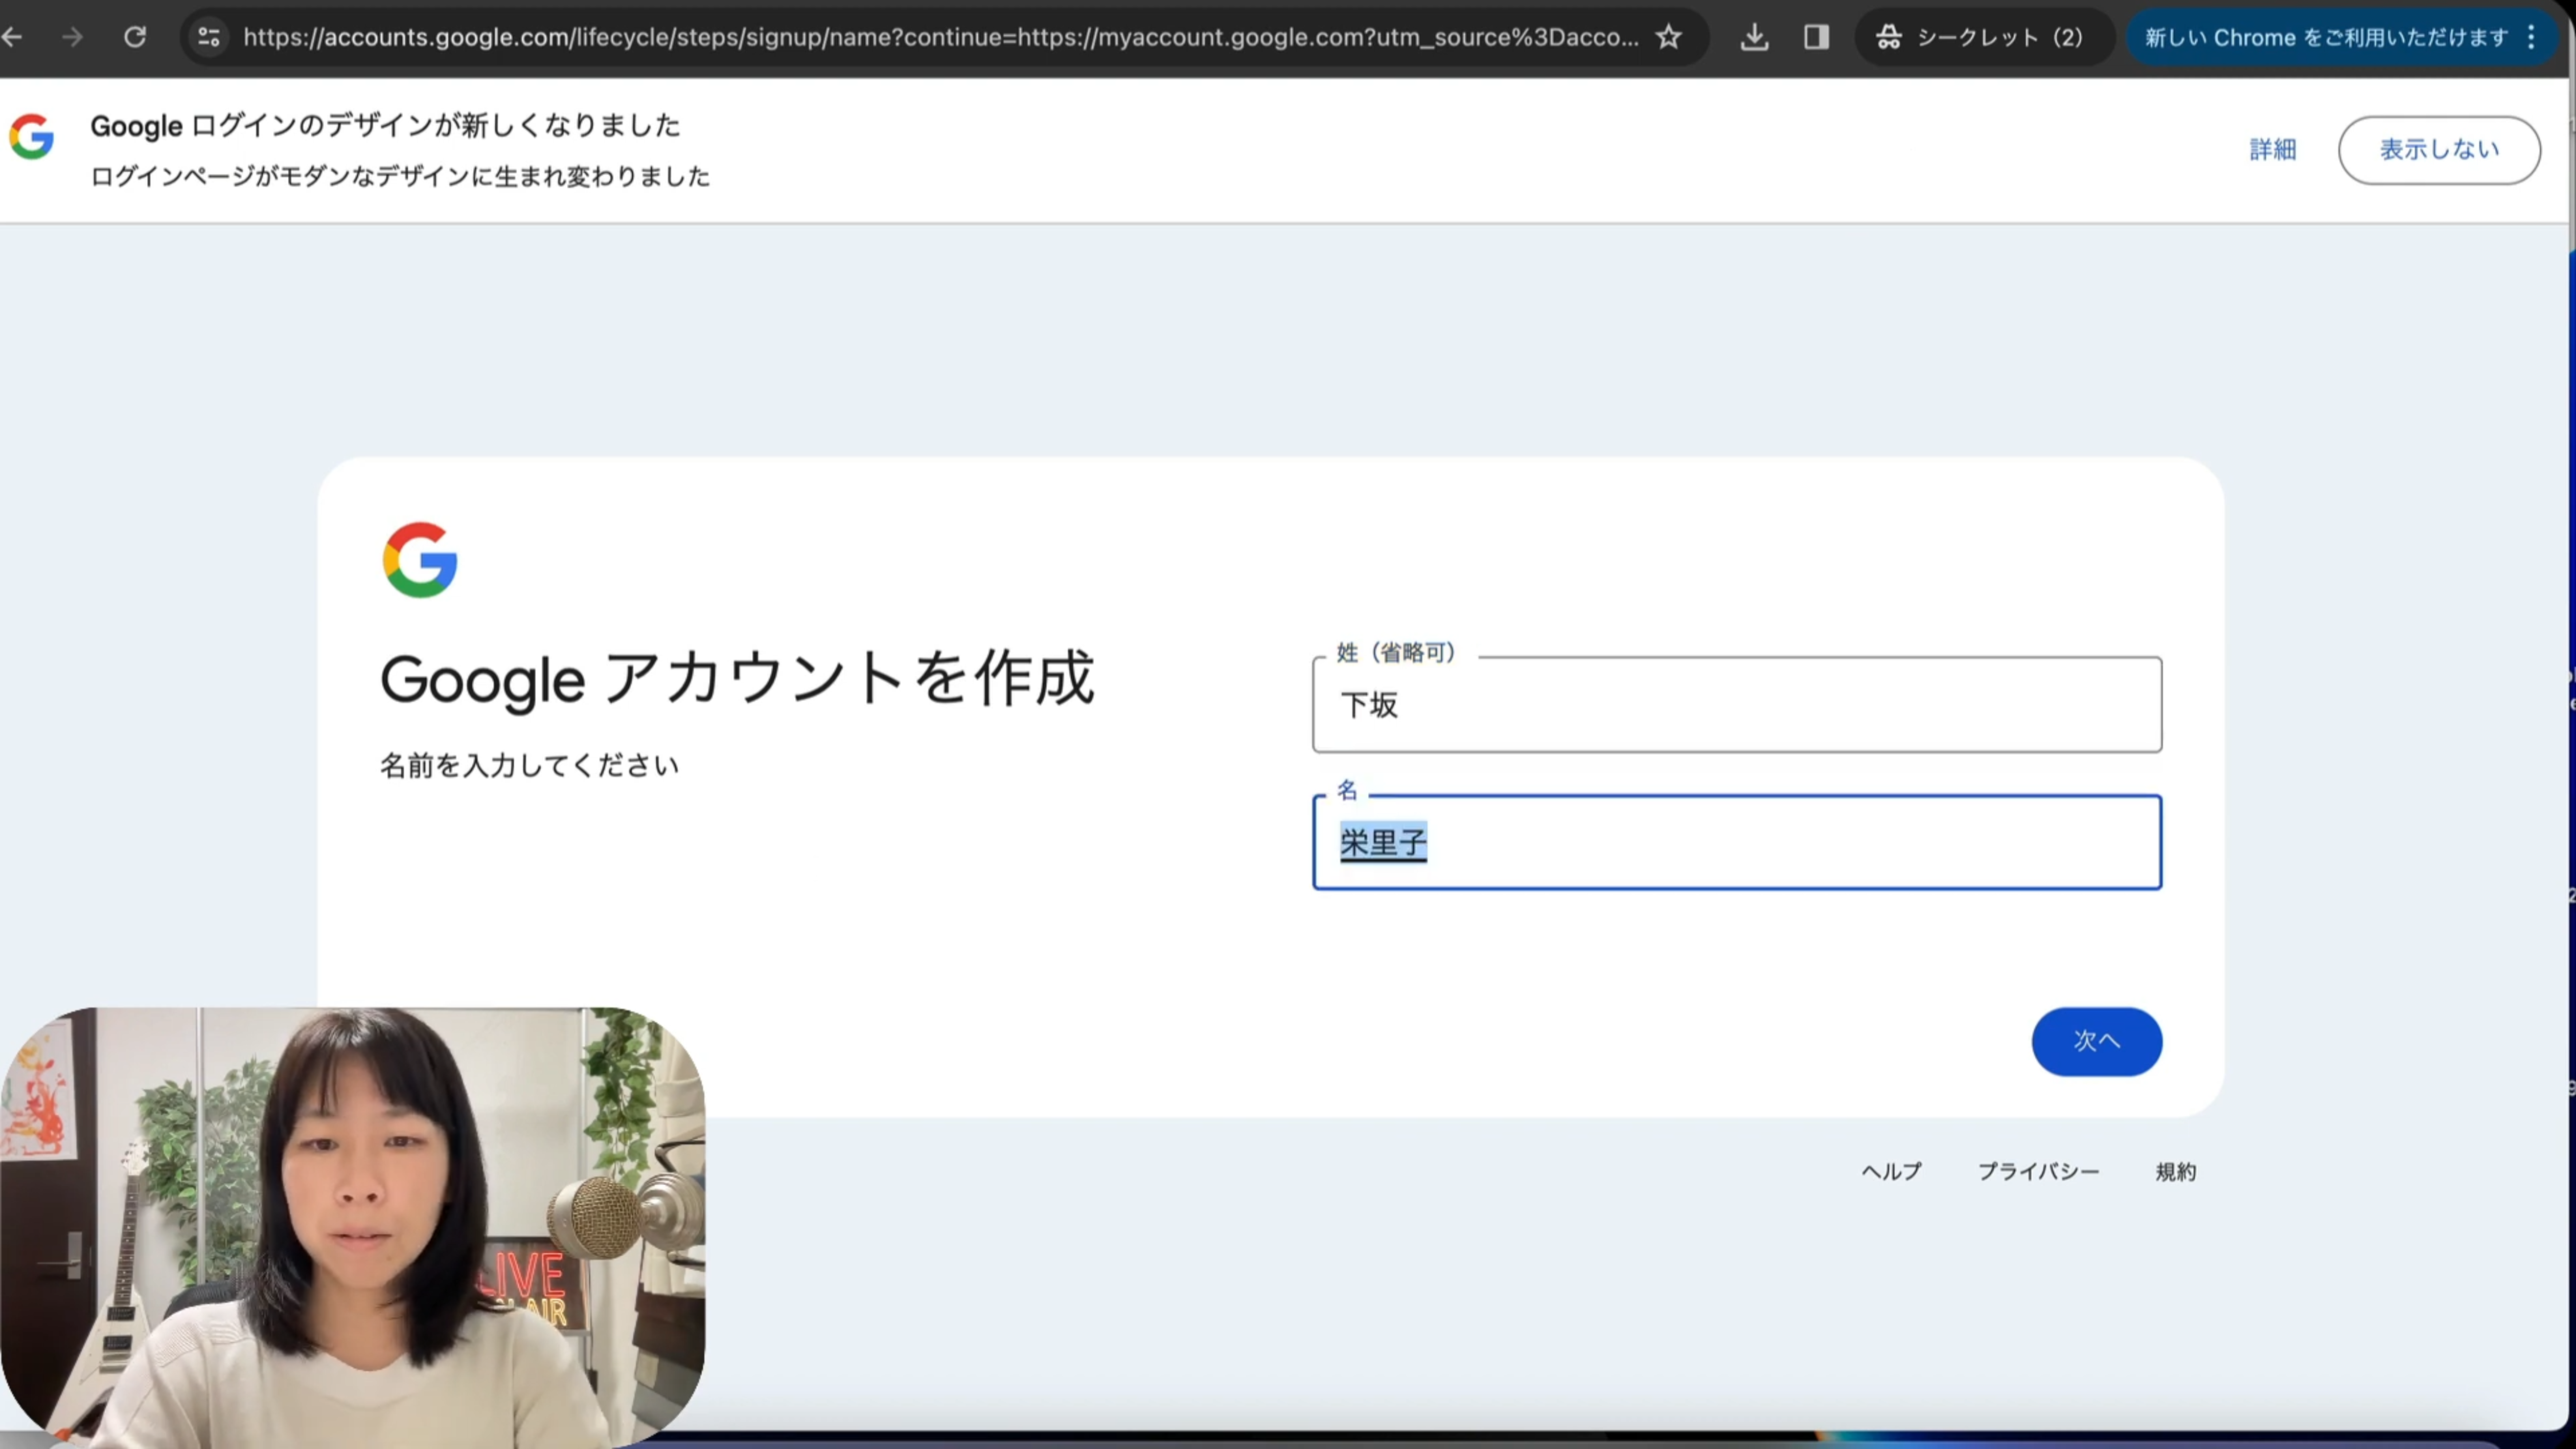The height and width of the screenshot is (1449, 2576).
Task: Click the webcam video overlay thumbnail
Action: tap(352, 1228)
